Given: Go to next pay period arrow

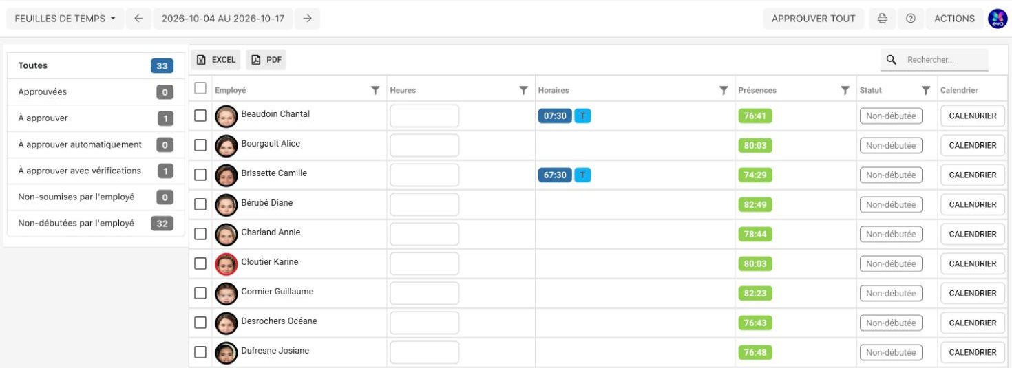Looking at the screenshot, I should click(x=307, y=19).
